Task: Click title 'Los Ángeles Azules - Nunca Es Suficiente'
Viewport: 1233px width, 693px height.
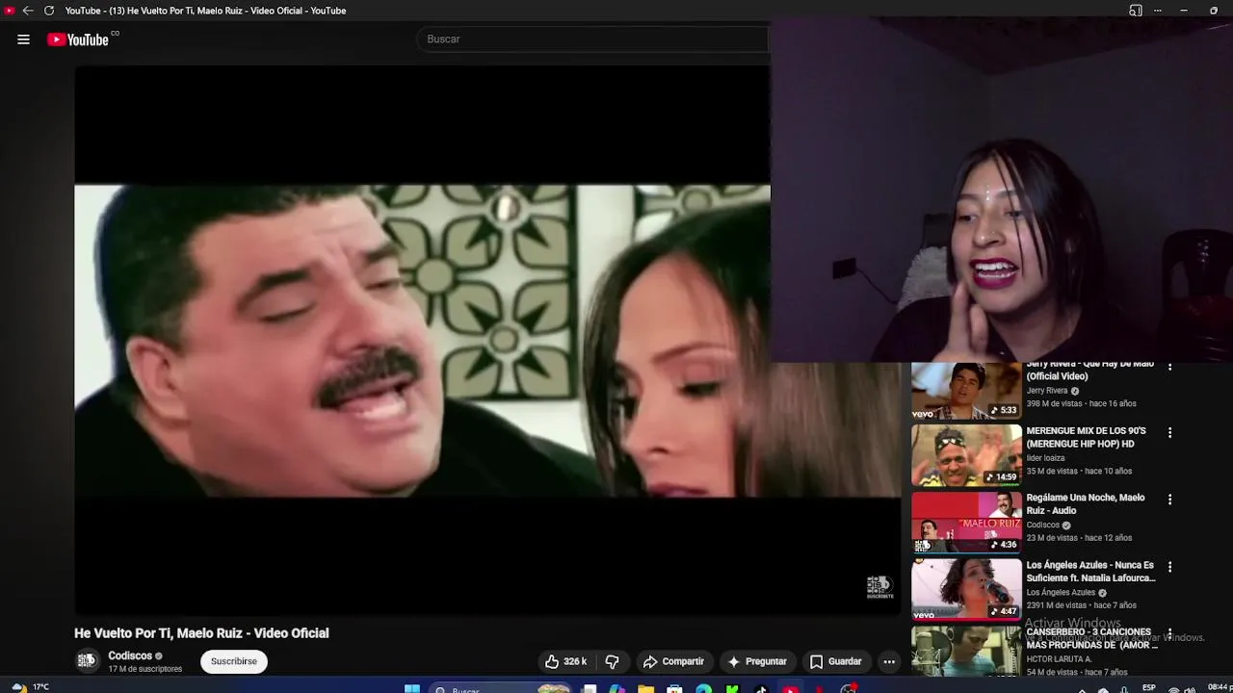Action: pos(1090,571)
